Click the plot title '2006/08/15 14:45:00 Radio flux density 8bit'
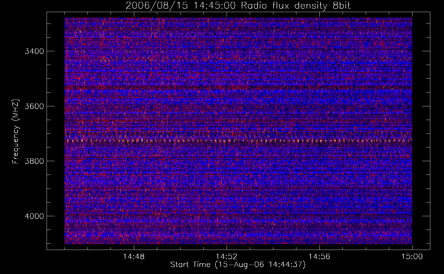The width and height of the screenshot is (444, 274). [238, 6]
